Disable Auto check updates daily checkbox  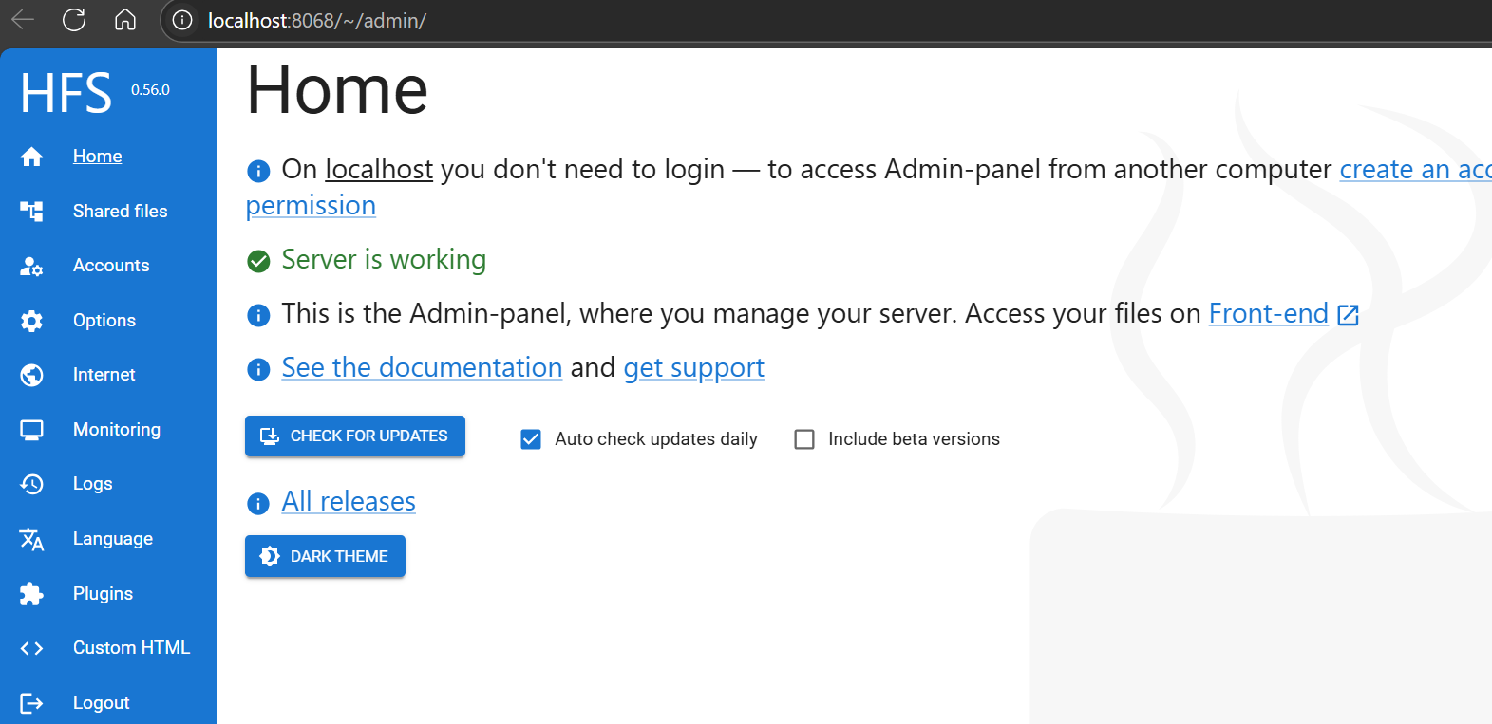point(531,439)
